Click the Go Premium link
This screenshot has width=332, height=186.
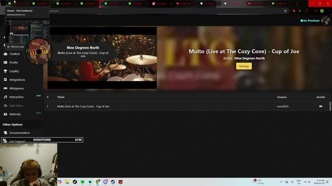pyautogui.click(x=310, y=21)
